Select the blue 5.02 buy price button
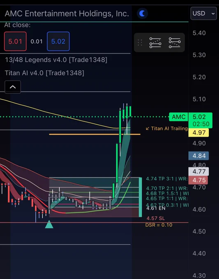219x279 pixels. tap(58, 41)
